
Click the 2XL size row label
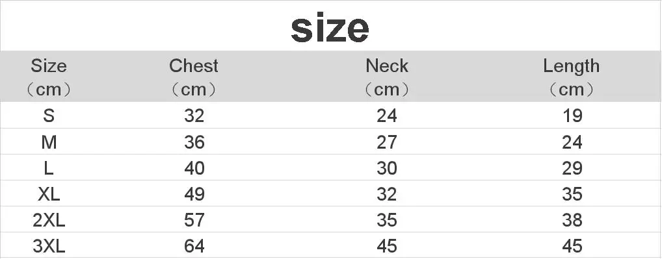click(49, 220)
